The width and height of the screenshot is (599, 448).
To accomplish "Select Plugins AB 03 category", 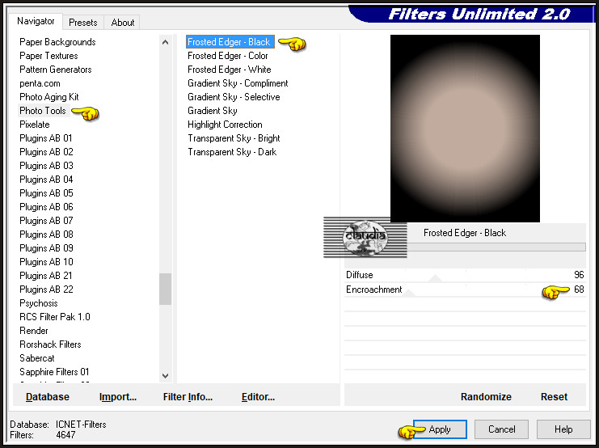I will coord(46,166).
